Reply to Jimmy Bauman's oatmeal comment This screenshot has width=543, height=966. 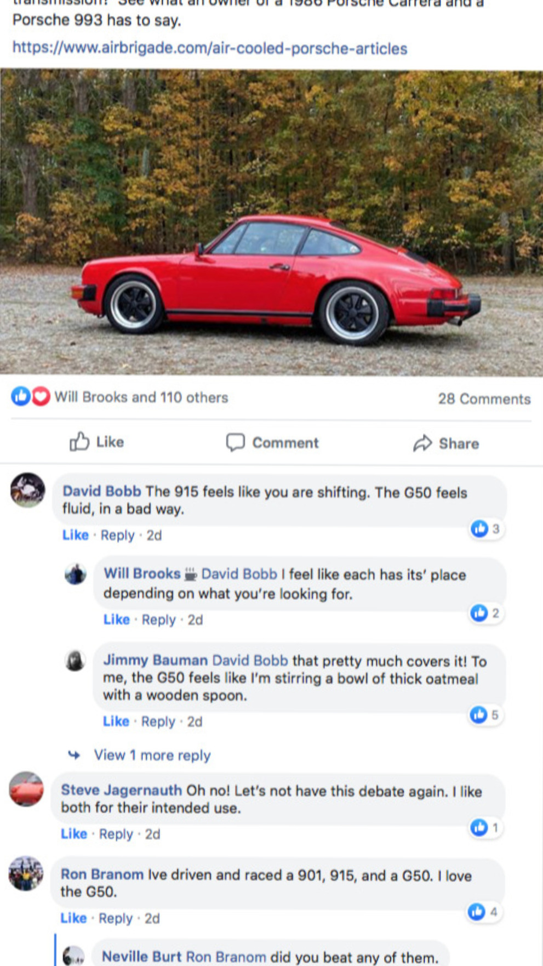pos(158,721)
